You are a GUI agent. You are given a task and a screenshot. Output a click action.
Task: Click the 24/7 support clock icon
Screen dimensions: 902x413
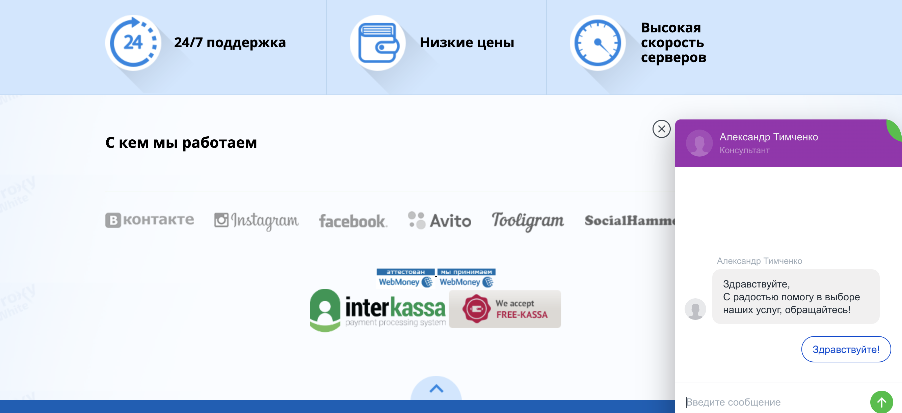point(133,43)
